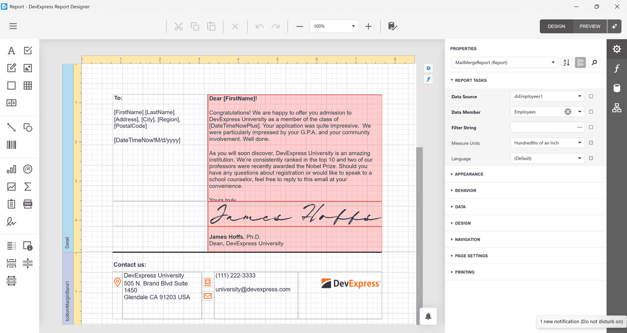Sort properties alphabetically with A-Z button
The image size is (627, 333).
(x=566, y=63)
